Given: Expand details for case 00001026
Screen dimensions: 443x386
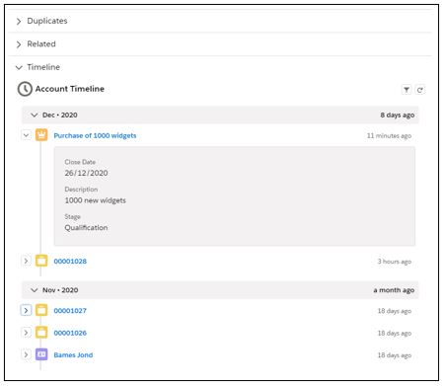Looking at the screenshot, I should (26, 333).
